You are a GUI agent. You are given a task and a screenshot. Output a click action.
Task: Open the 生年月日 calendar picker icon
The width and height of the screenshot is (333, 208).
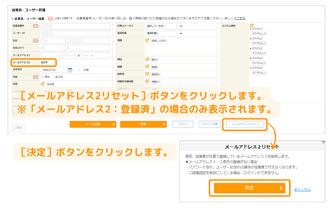coord(70,70)
